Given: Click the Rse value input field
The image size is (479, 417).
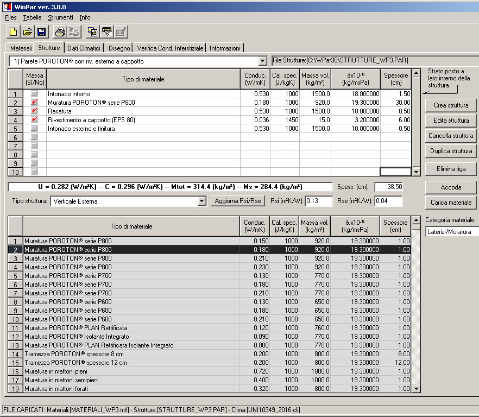Looking at the screenshot, I should coord(389,201).
